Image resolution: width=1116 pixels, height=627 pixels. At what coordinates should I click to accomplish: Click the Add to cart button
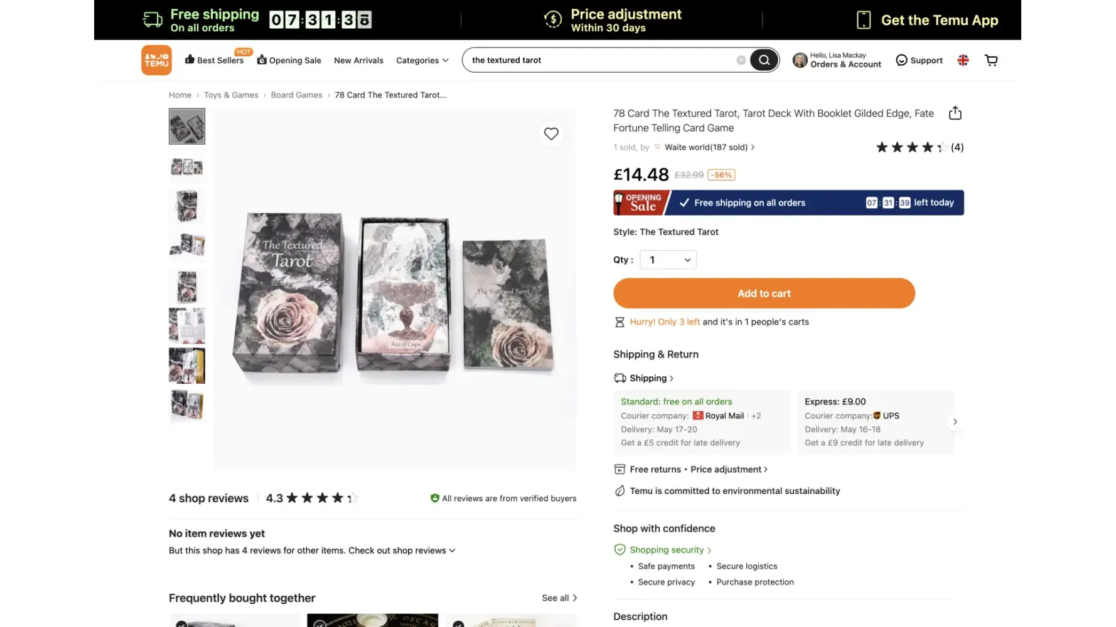pos(764,293)
